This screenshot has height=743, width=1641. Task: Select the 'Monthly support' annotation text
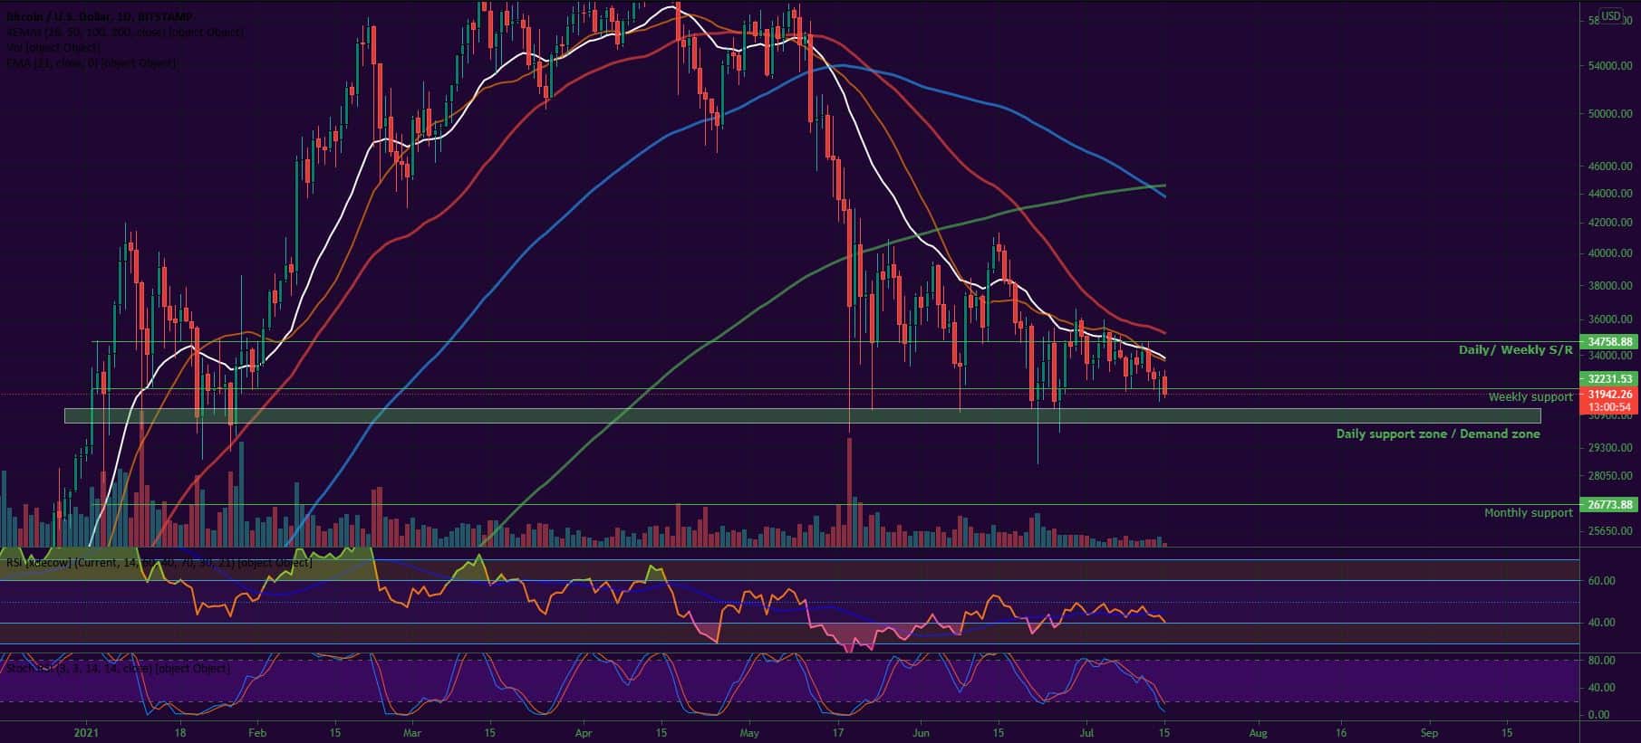1528,512
